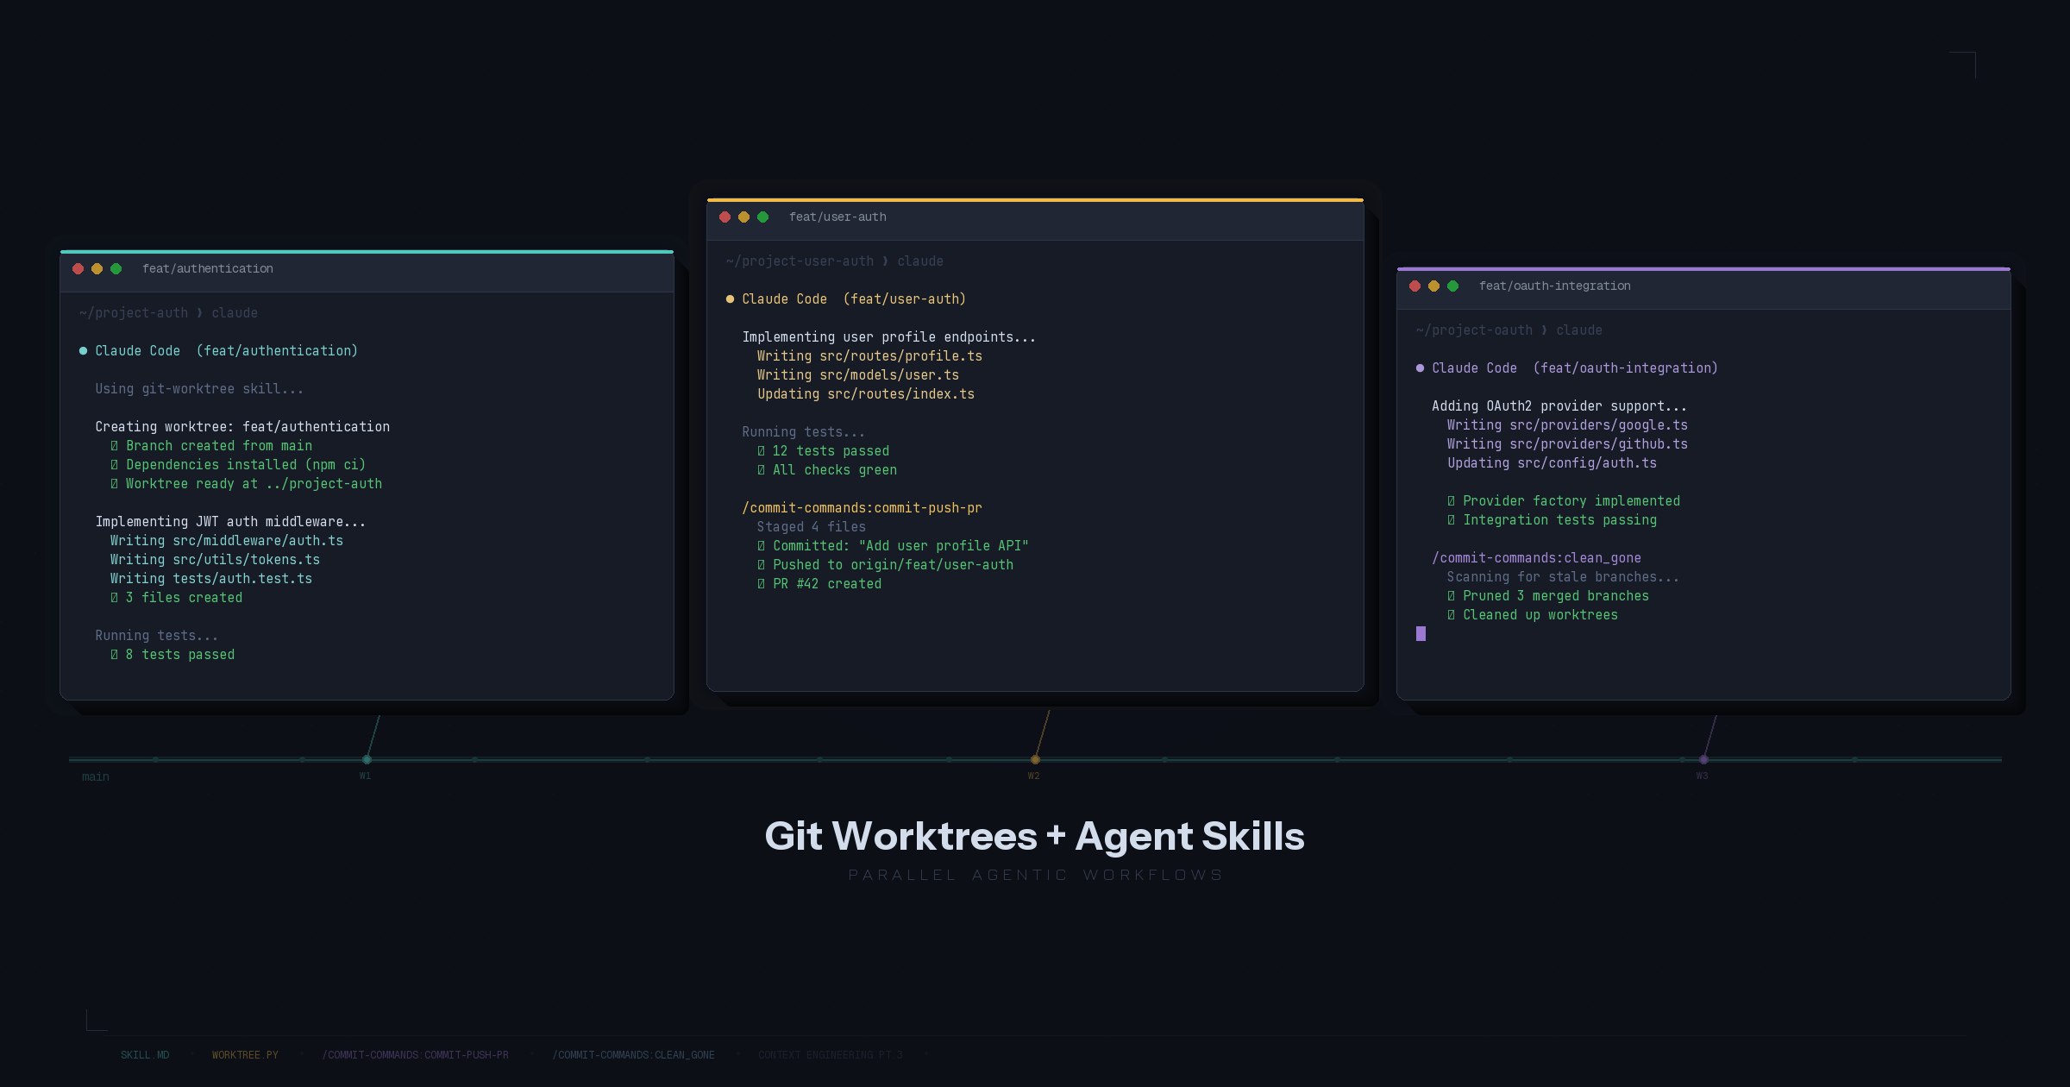Minimize the feat/oauth-integration terminal with yellow dot
The width and height of the screenshot is (2070, 1087).
click(1434, 286)
